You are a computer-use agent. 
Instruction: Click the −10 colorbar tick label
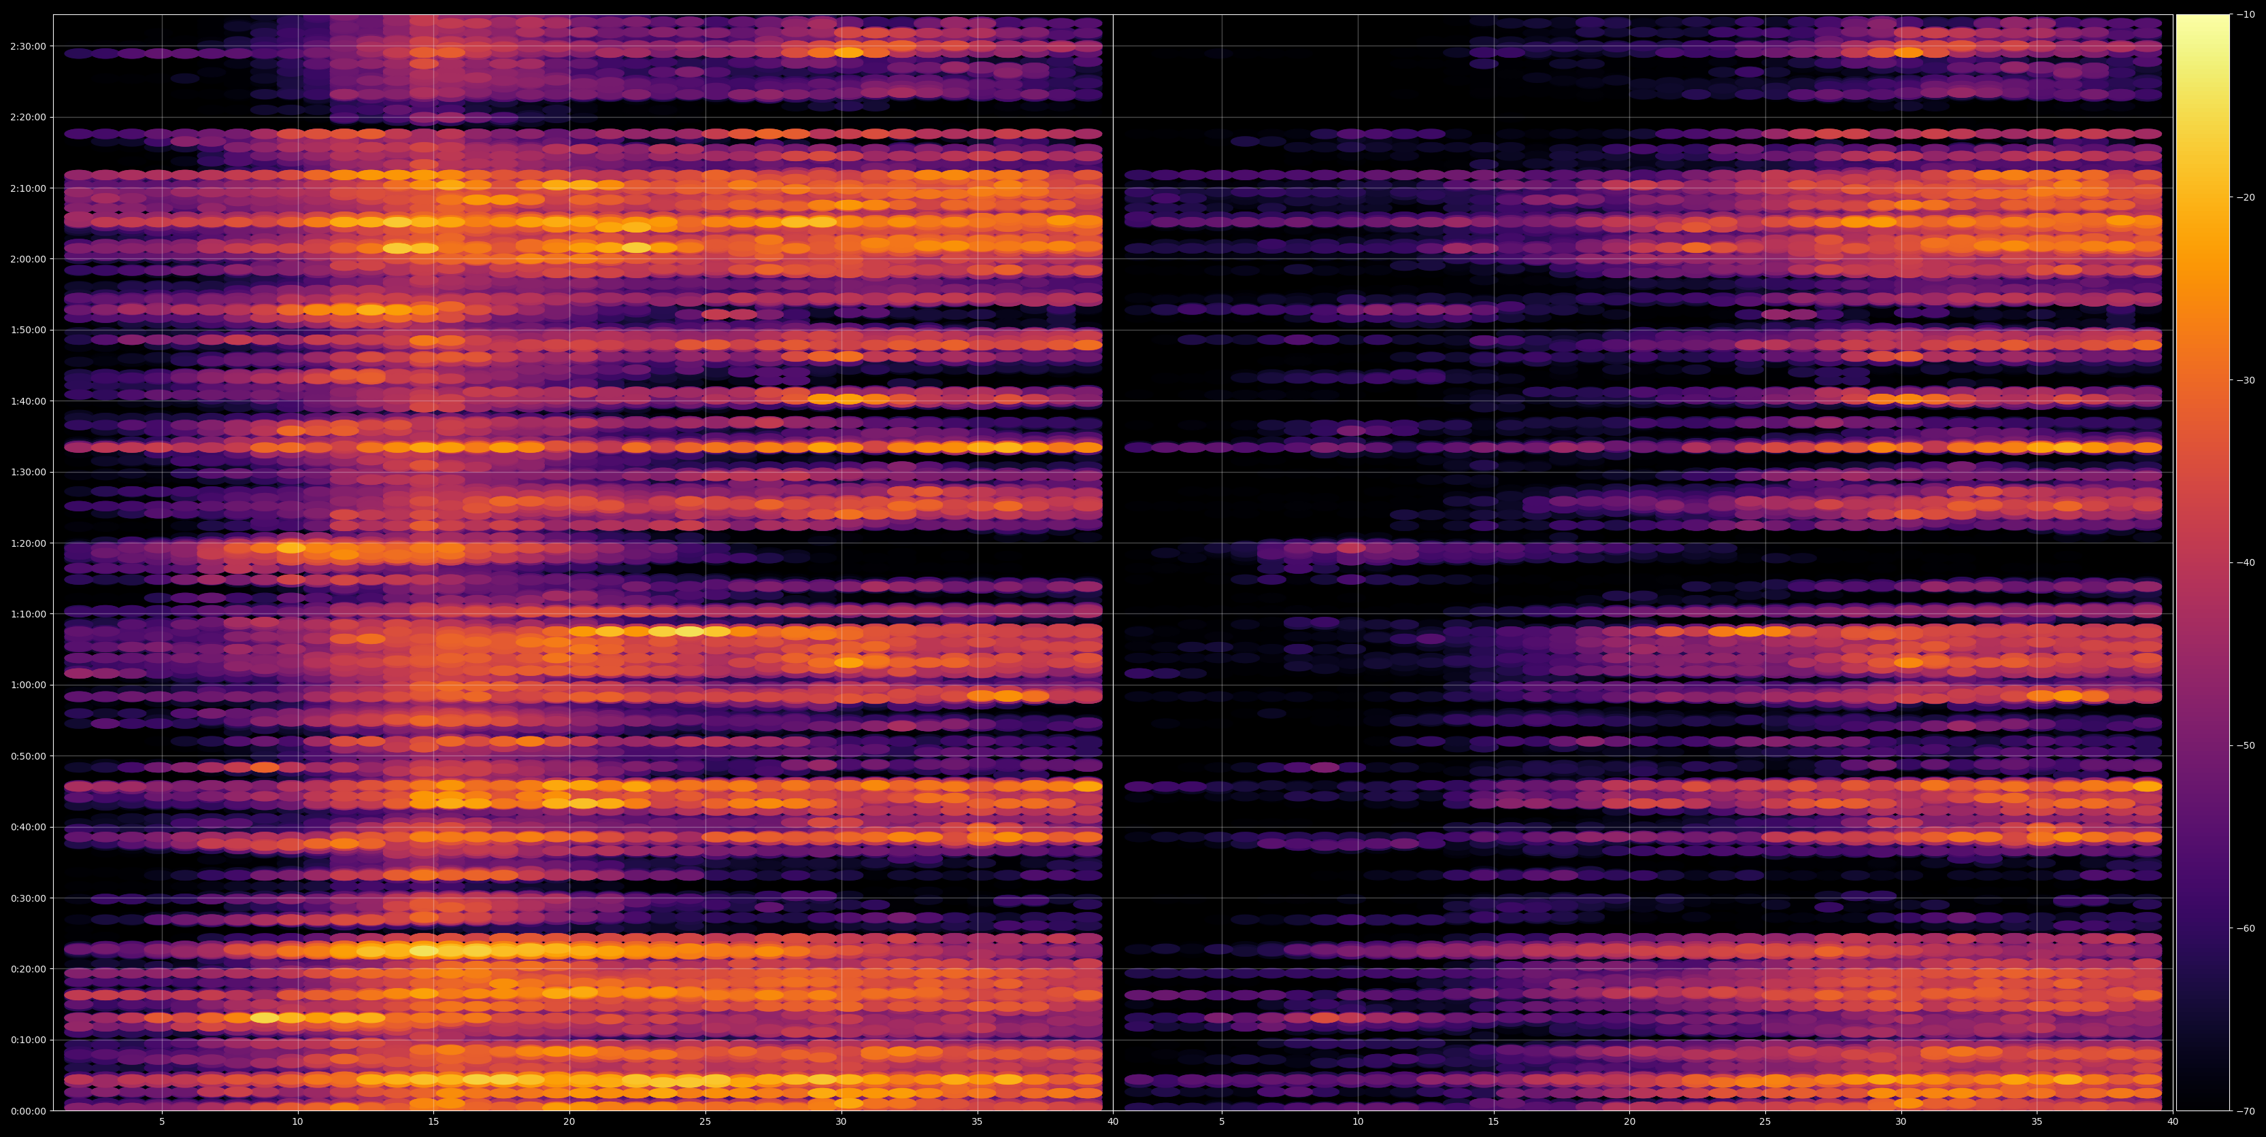2246,14
